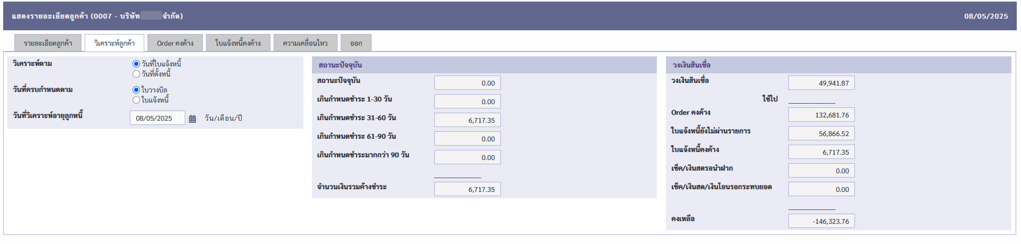Click the เช็ค/เงินสดรอนำฝาก amount field
This screenshot has width=1021, height=244.
tap(821, 171)
